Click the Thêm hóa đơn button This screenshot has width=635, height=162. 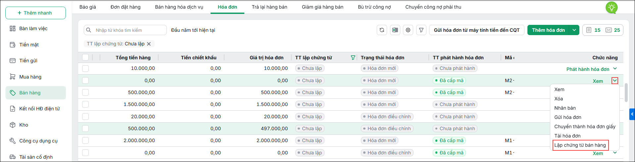tap(548, 30)
